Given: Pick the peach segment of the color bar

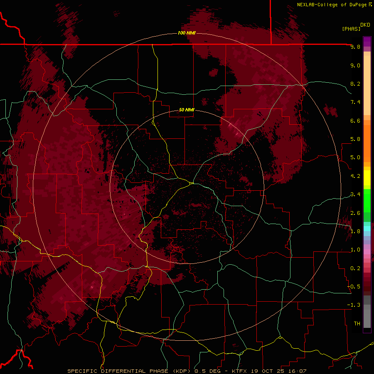Looking at the screenshot, I should (x=367, y=85).
